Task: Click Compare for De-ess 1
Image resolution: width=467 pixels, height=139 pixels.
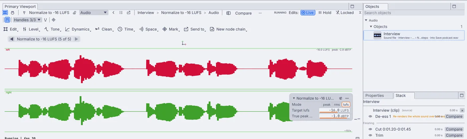Action: tap(454, 116)
